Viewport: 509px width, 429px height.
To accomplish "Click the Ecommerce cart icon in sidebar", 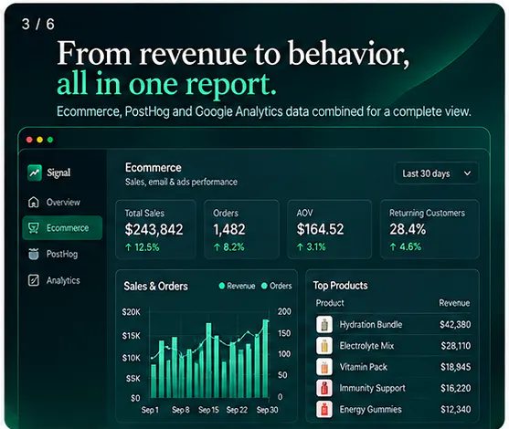I will pos(34,228).
